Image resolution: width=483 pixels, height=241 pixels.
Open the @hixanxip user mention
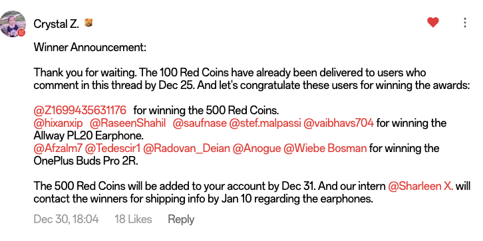click(59, 123)
